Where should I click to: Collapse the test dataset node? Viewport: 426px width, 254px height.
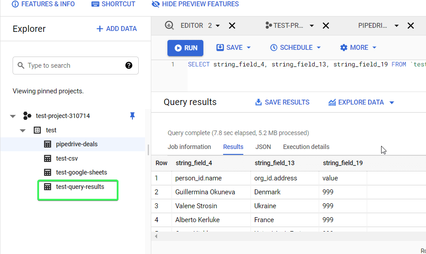coord(23,131)
